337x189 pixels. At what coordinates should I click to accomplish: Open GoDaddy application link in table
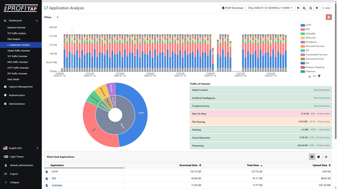point(57,185)
